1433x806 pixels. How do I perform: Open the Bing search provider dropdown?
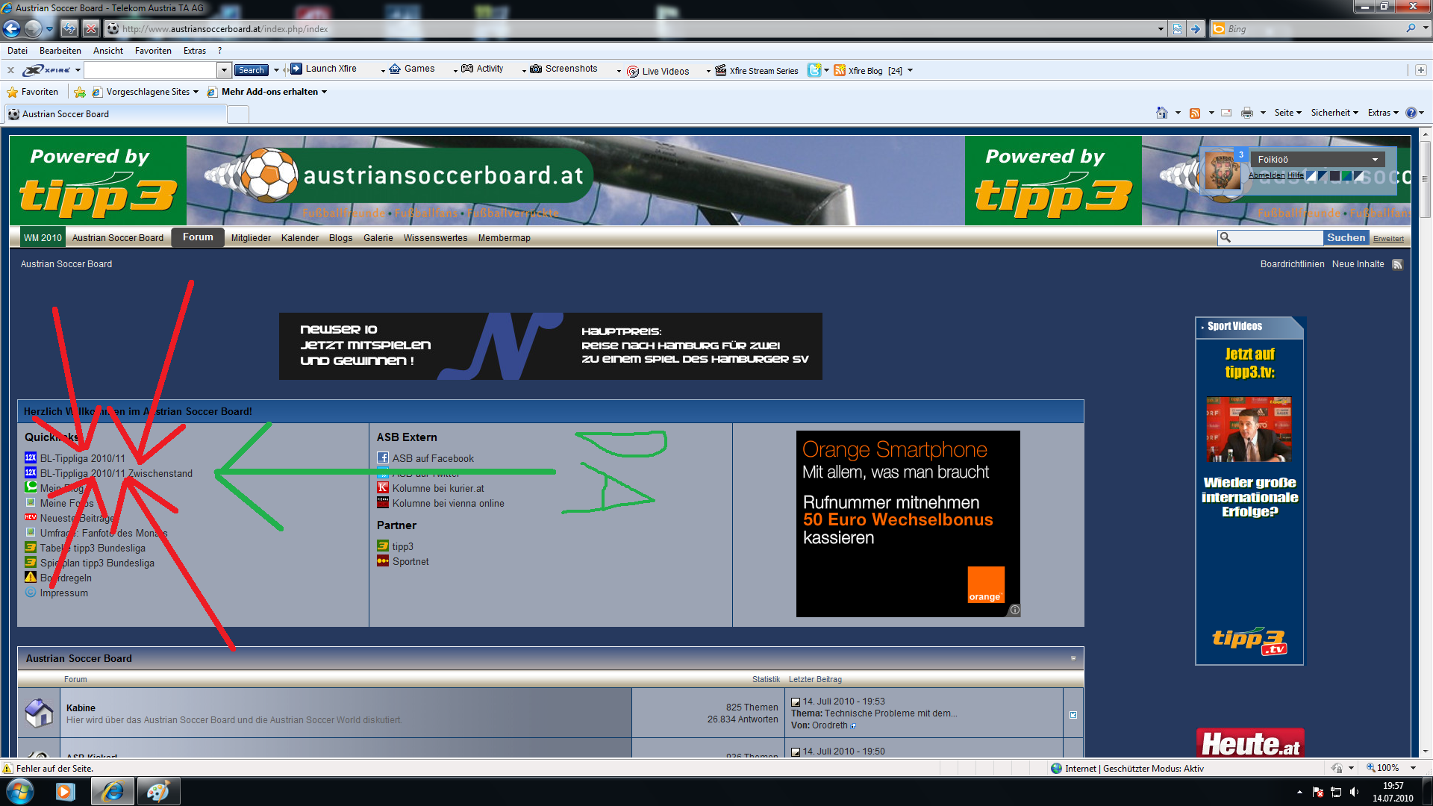tap(1426, 28)
